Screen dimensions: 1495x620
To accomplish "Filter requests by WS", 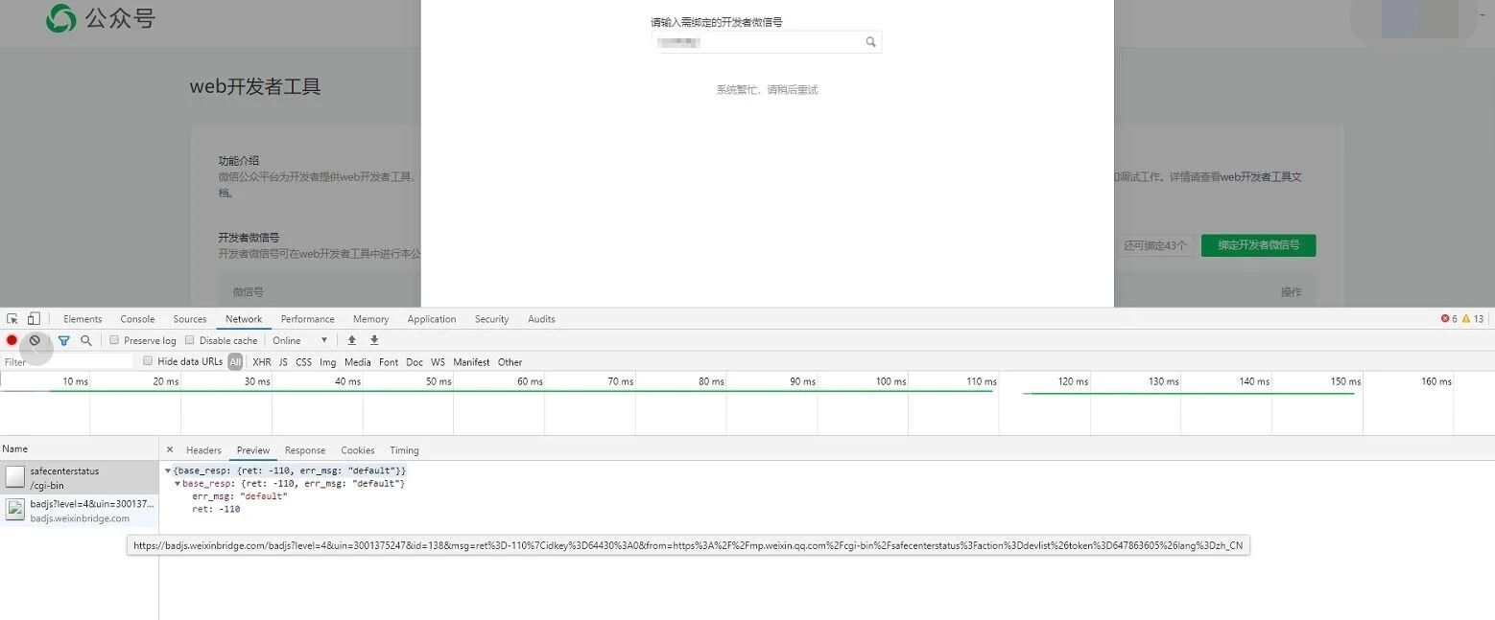I will [x=438, y=362].
